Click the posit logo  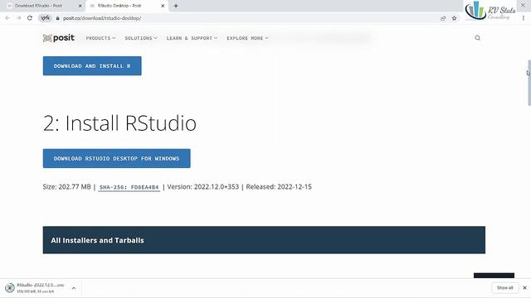[59, 38]
